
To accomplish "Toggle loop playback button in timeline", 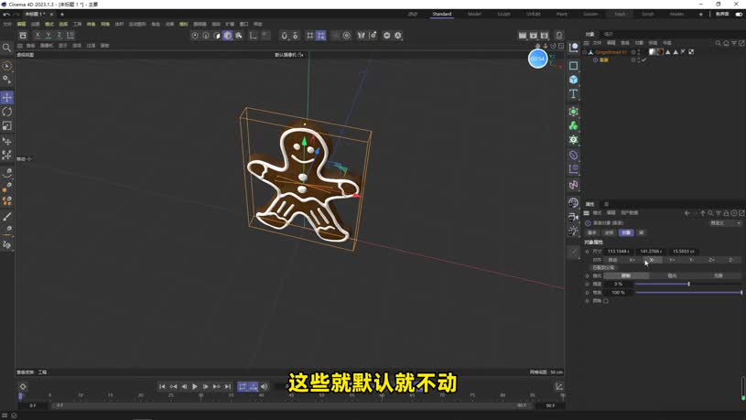I will (x=243, y=387).
